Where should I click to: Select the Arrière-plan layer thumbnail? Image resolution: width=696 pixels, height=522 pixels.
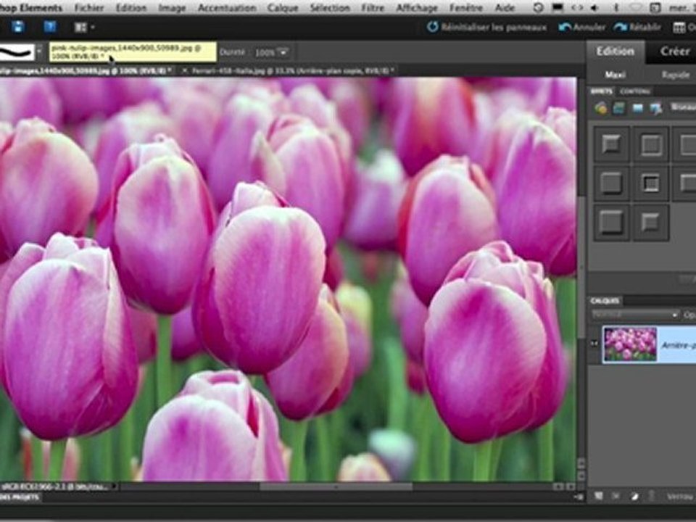[629, 344]
